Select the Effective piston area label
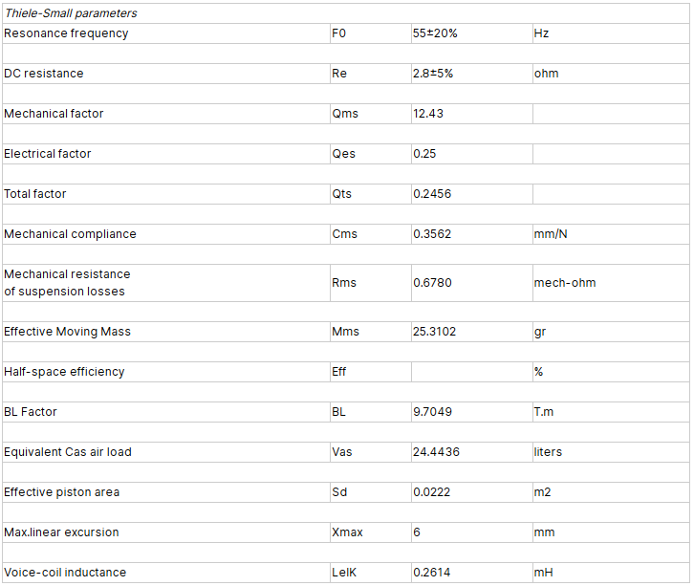 61,492
